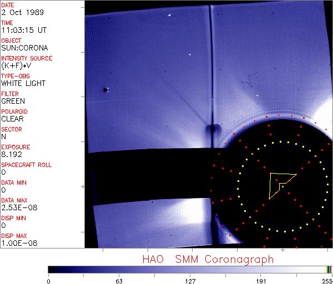The image size is (333, 284).
Task: Select the time value 11:03:15 UT
Action: click(23, 30)
